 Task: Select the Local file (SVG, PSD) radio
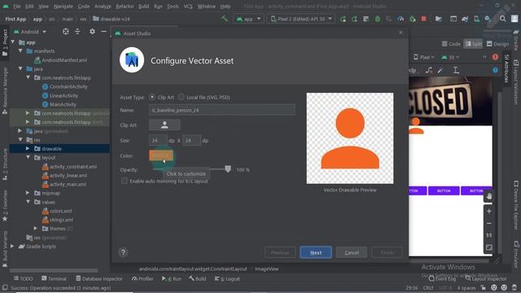181,97
